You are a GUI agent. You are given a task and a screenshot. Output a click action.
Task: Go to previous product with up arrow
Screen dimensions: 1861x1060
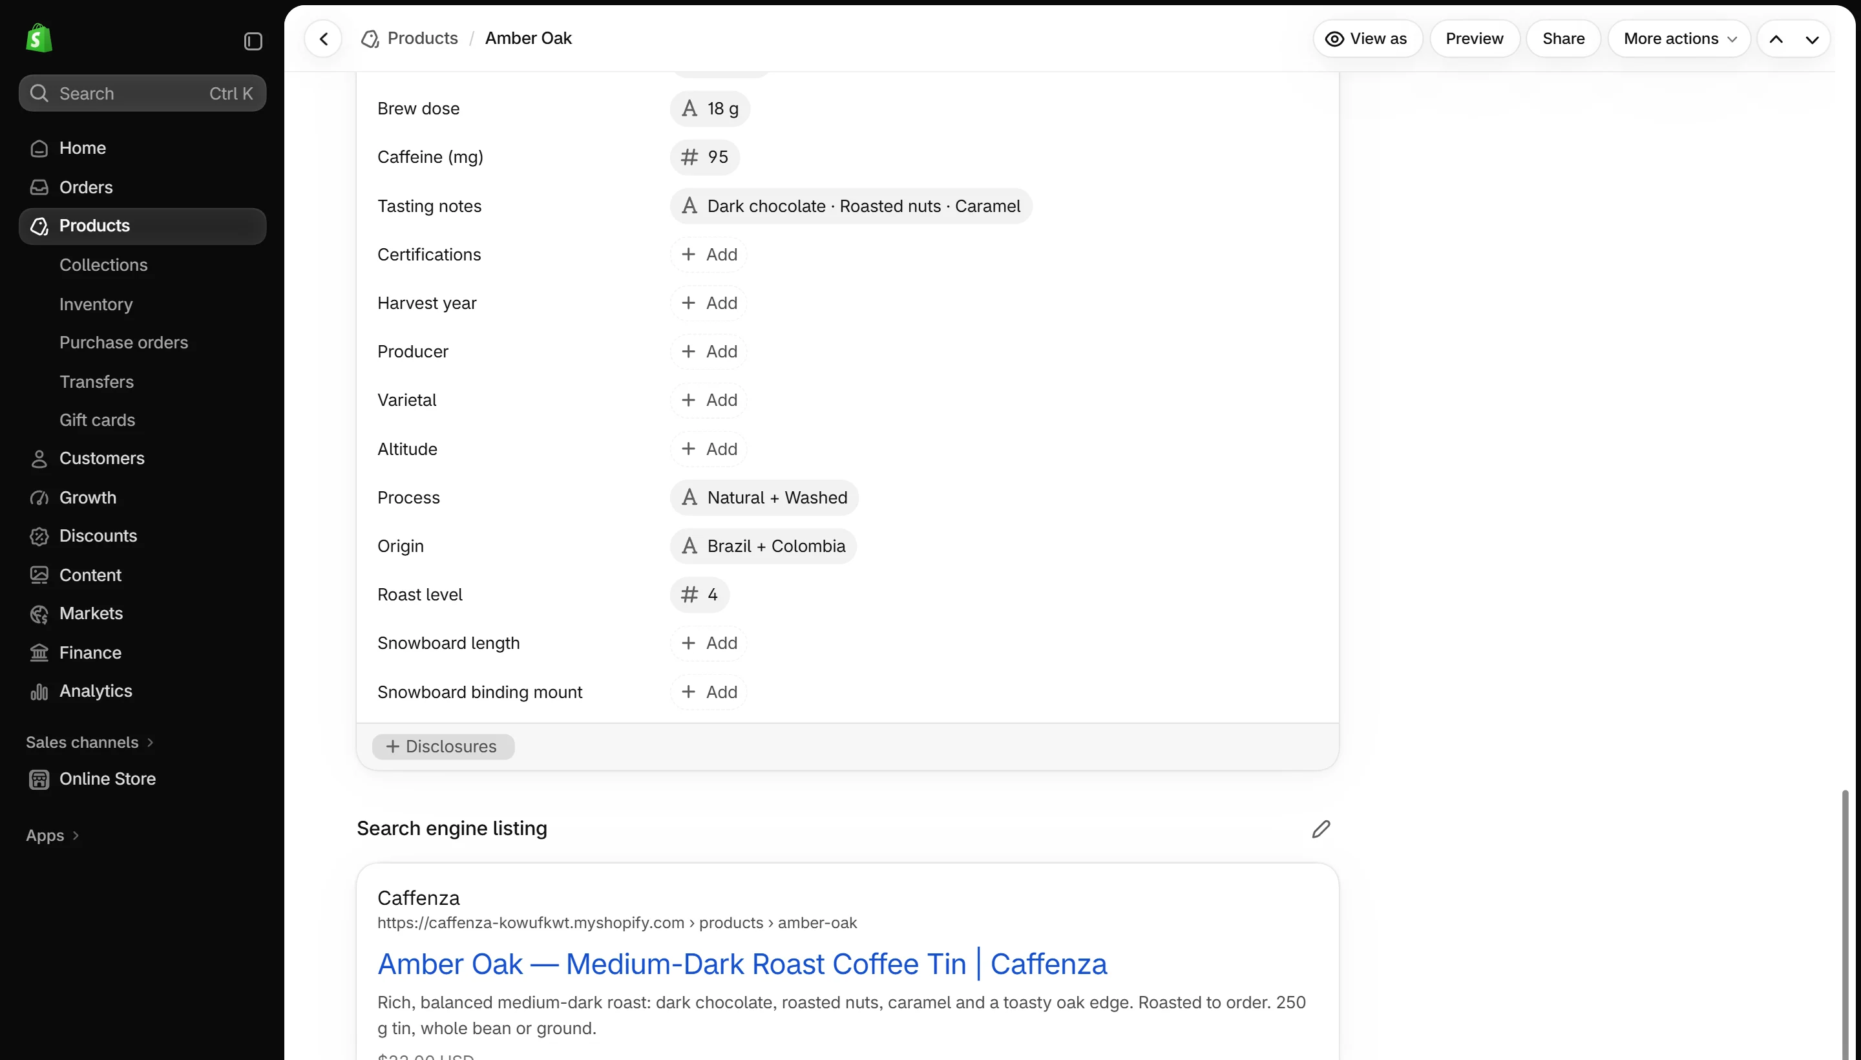click(1776, 39)
